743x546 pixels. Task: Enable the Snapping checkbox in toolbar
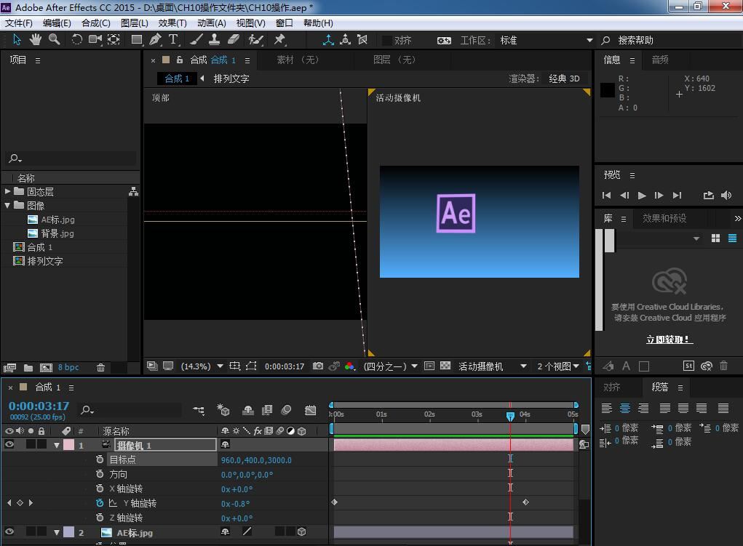click(386, 41)
